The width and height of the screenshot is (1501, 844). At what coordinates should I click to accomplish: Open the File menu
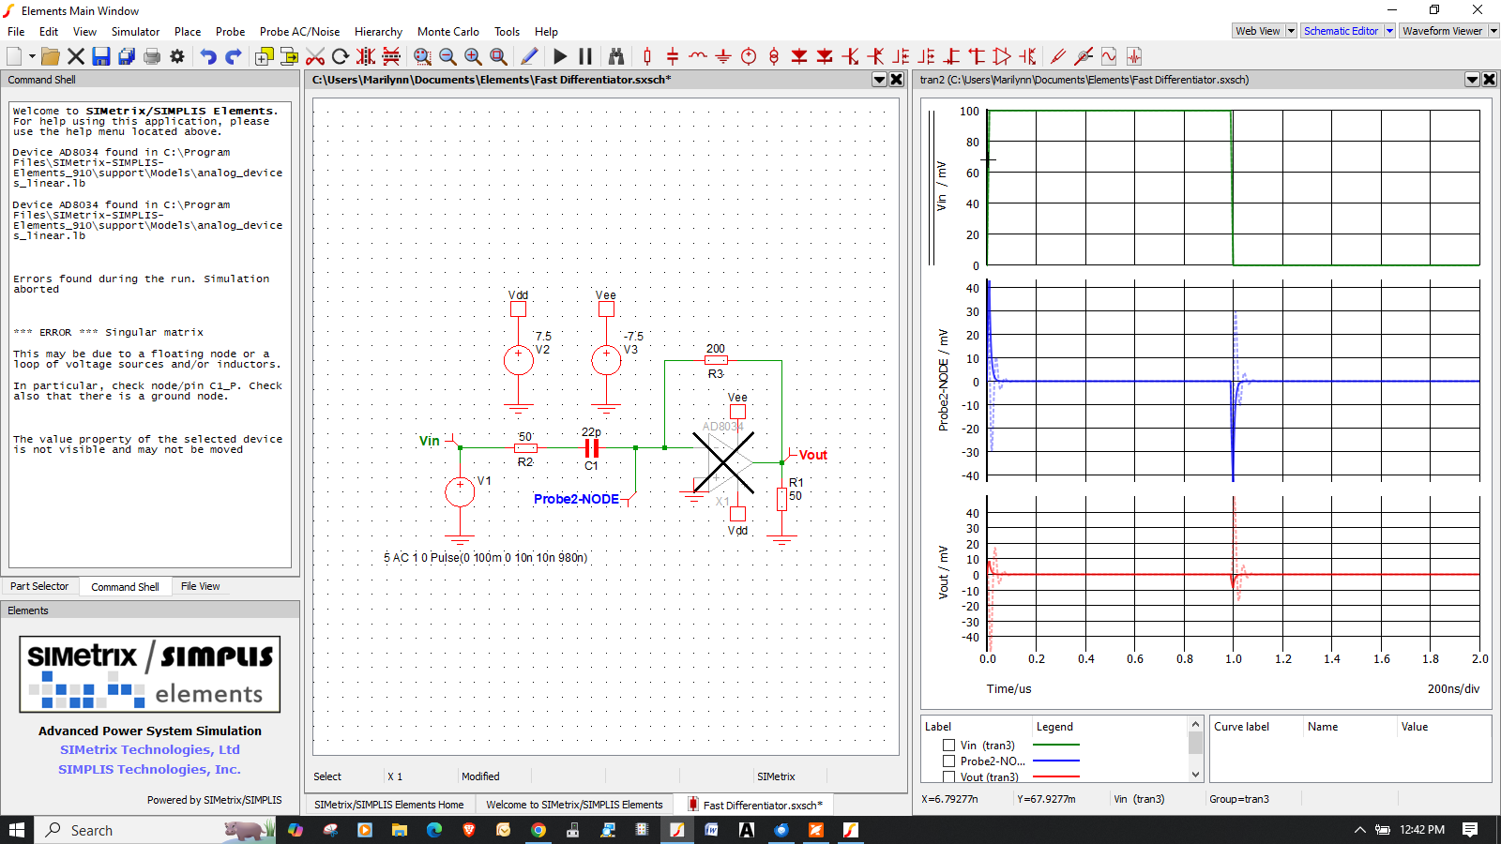[x=16, y=32]
